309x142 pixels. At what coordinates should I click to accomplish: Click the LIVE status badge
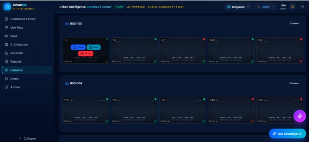(x=119, y=7)
